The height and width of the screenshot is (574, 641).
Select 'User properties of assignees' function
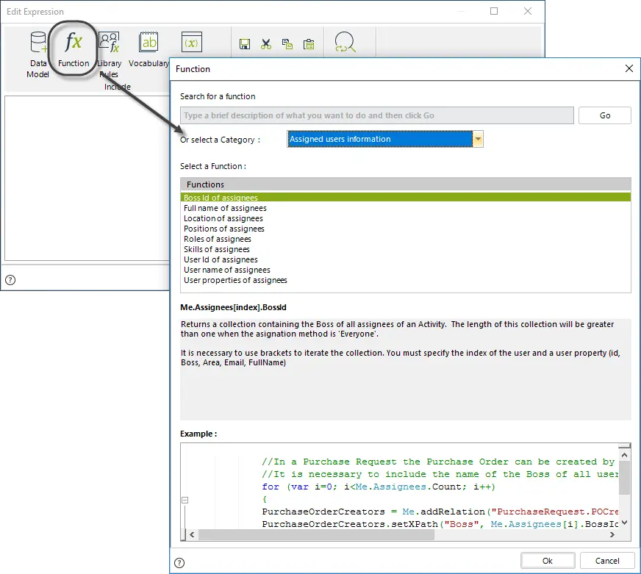(406, 280)
